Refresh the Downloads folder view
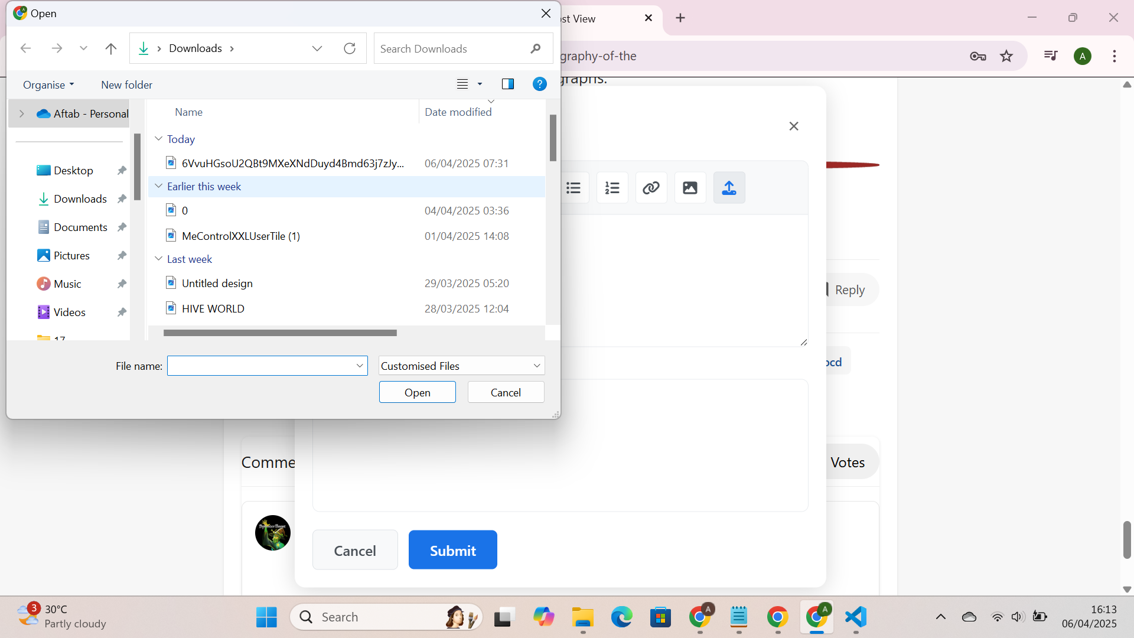The width and height of the screenshot is (1134, 638). click(350, 48)
